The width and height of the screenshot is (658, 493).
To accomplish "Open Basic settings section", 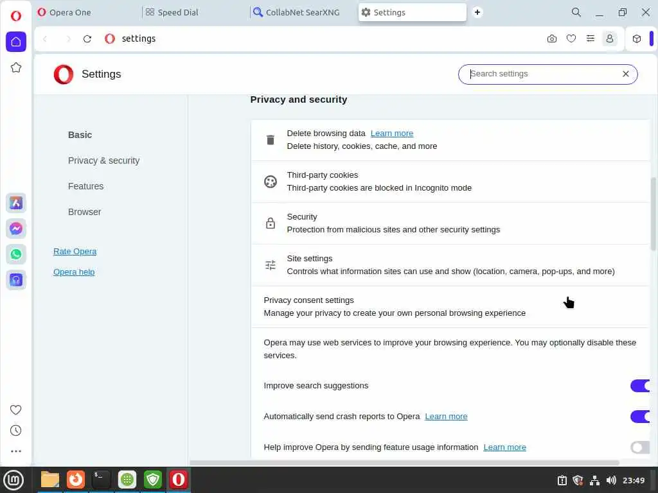I will click(x=80, y=135).
